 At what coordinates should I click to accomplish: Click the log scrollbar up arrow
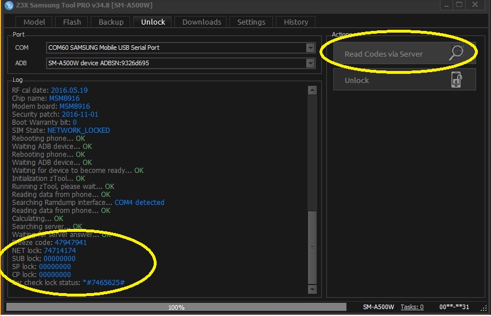click(312, 90)
